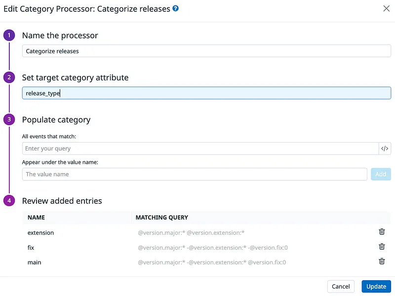This screenshot has width=395, height=296.
Task: Click the help question mark icon
Action: 175,8
